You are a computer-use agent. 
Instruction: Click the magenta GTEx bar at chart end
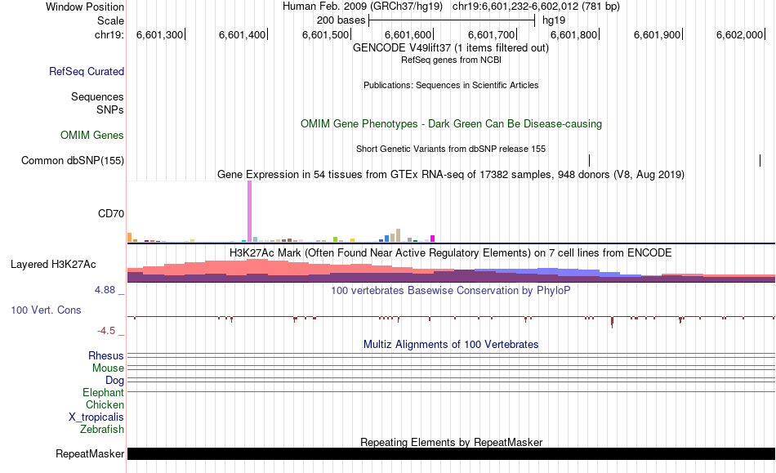pos(433,239)
